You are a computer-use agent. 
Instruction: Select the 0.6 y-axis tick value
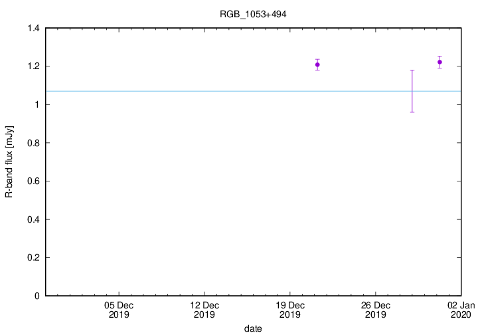point(33,181)
